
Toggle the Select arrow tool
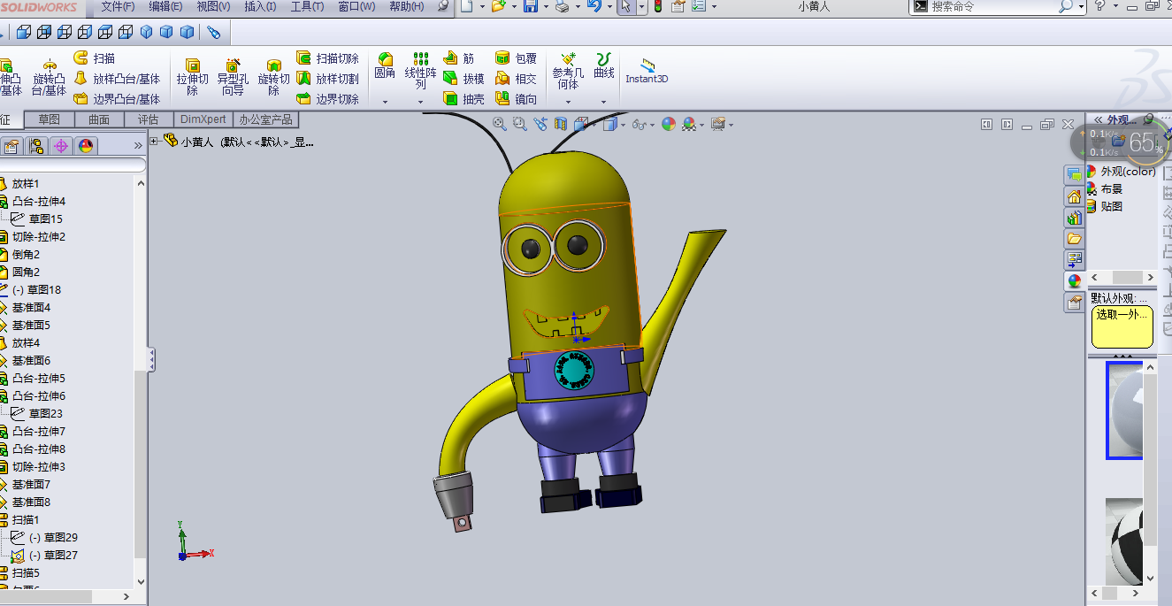coord(626,6)
